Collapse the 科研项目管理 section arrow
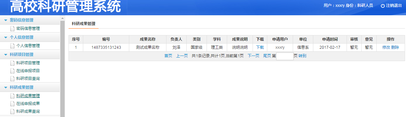The width and height of the screenshot is (406, 117). [6, 55]
